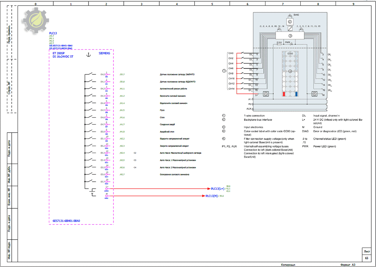The height and width of the screenshot is (267, 376).
Task: Select the 'Аварійний стоп' description
Action: [x=167, y=131]
